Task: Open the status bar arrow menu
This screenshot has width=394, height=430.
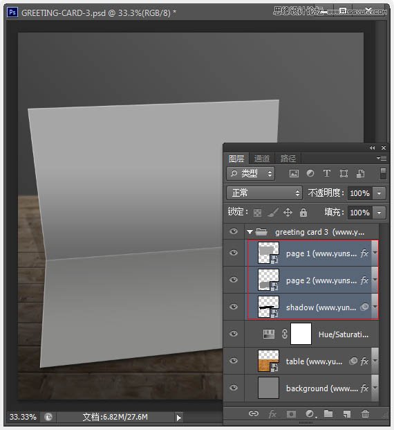Action: click(x=179, y=418)
